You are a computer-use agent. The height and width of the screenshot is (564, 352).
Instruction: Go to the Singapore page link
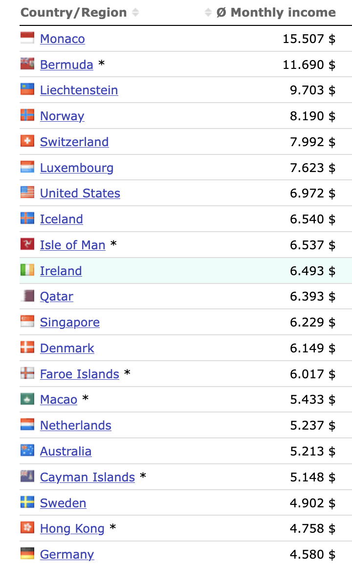click(x=70, y=323)
